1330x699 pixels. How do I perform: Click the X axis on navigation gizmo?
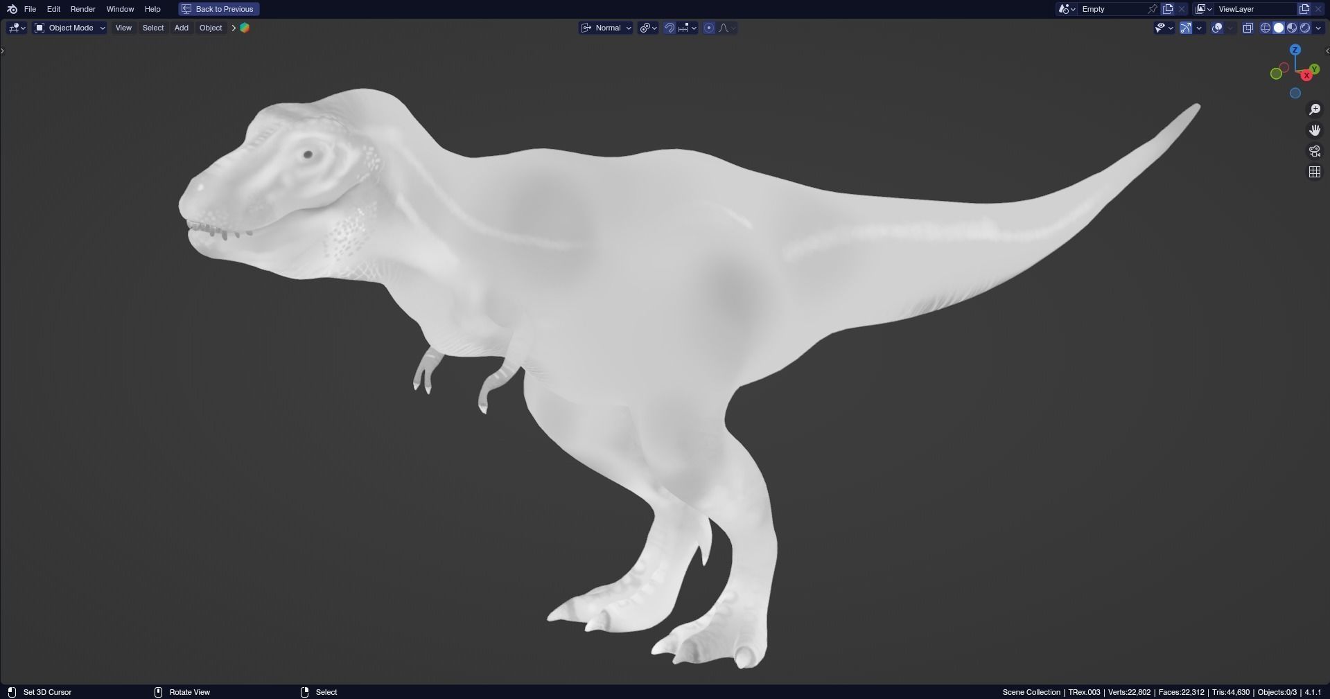coord(1306,76)
